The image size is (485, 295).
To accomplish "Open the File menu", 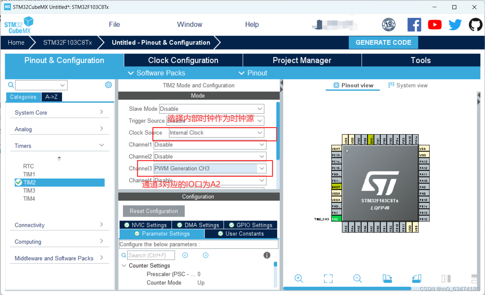I will (115, 25).
